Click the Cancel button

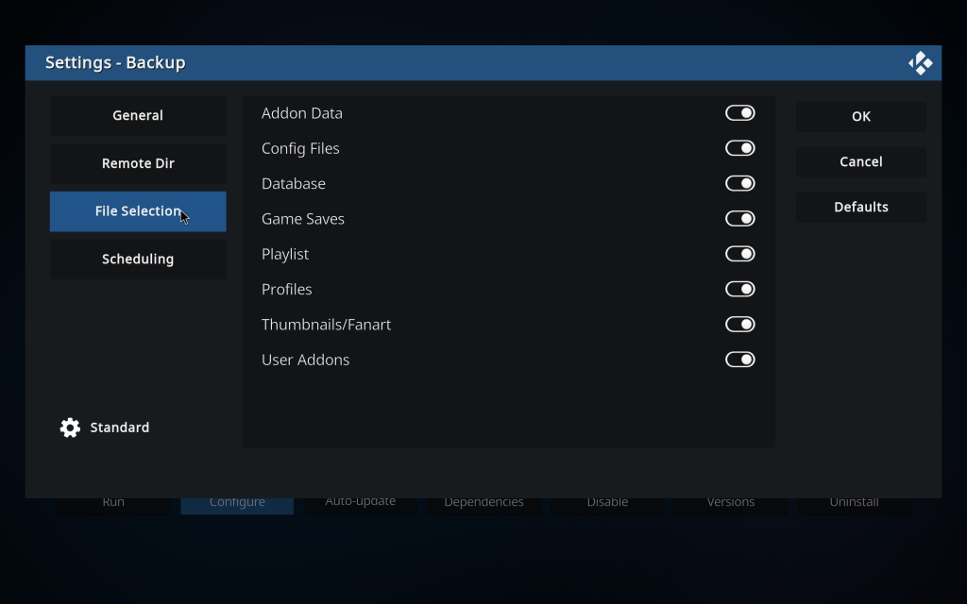click(860, 162)
